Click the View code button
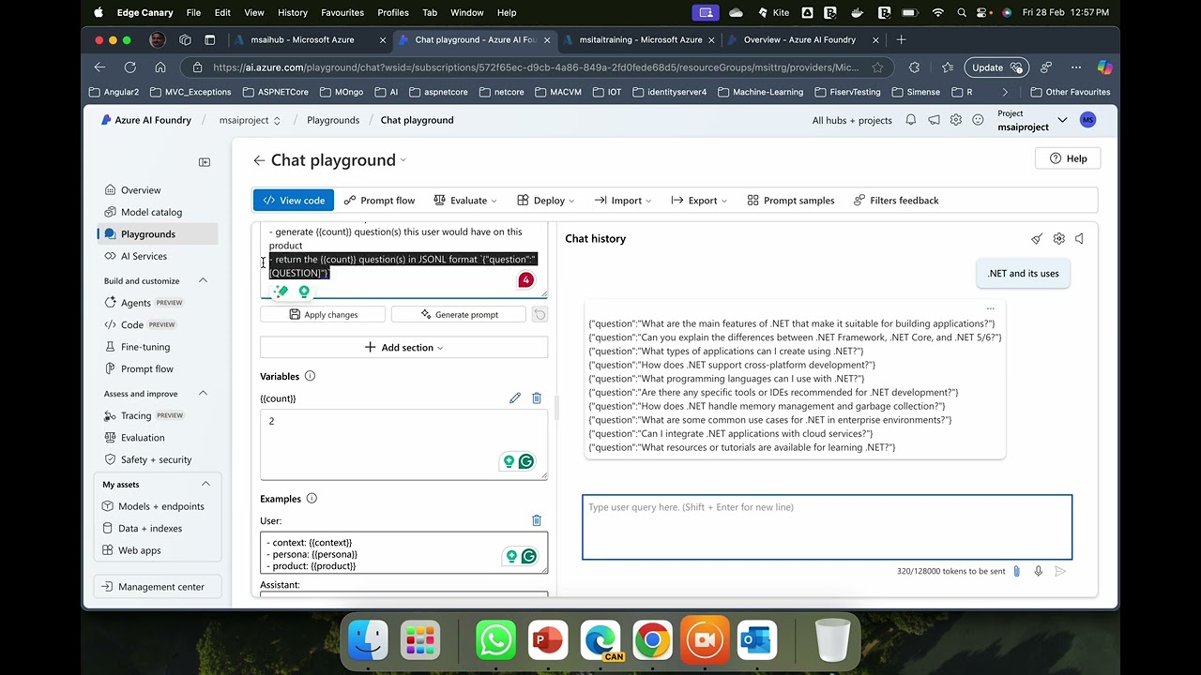1201x675 pixels. pyautogui.click(x=293, y=201)
